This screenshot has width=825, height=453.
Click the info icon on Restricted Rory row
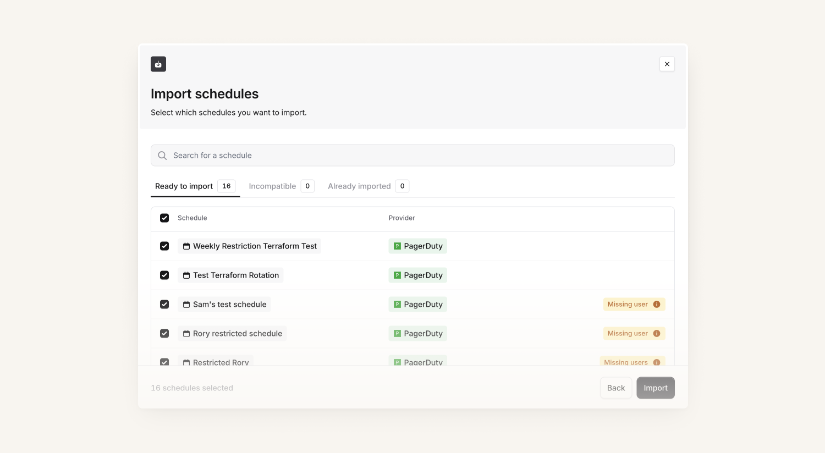656,362
